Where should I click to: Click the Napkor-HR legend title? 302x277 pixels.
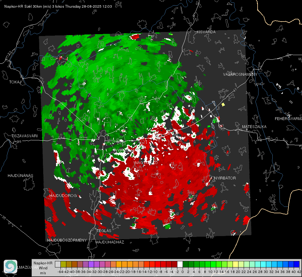pos(43,263)
